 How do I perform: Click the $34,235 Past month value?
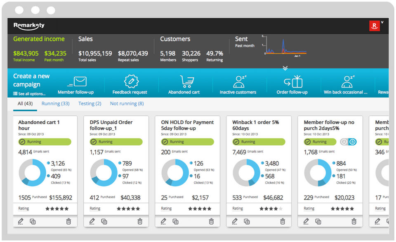[55, 54]
